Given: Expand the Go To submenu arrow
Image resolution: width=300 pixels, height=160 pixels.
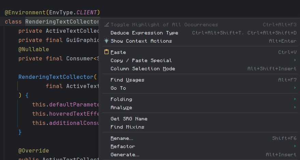Looking at the screenshot, I should pyautogui.click(x=295, y=88).
